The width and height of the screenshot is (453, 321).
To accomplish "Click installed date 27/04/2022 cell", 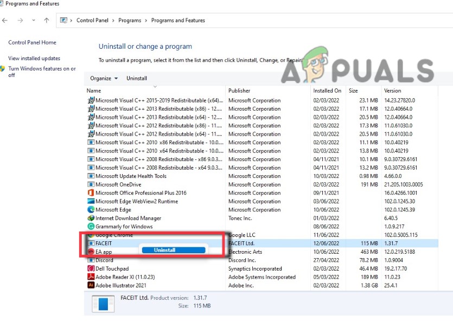I will 326,260.
